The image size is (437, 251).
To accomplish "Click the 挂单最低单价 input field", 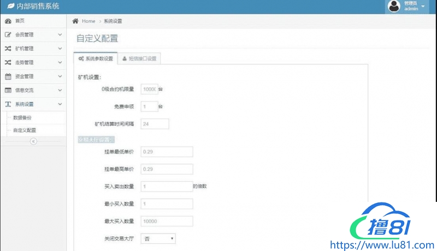I will pos(167,152).
